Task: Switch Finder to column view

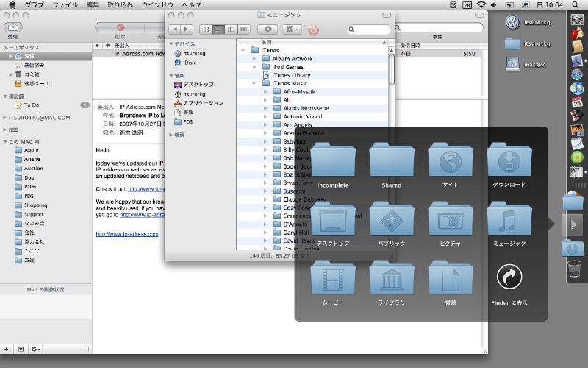Action: (232, 29)
